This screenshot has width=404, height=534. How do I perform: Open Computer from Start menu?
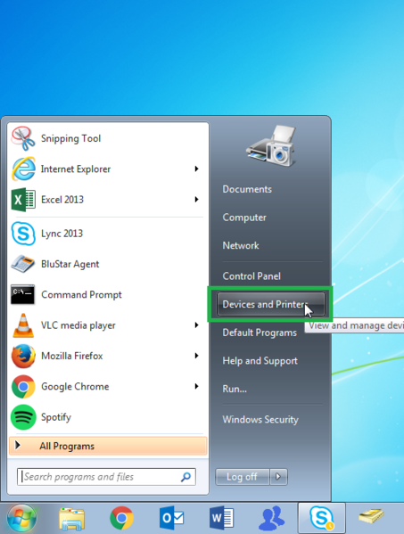244,218
